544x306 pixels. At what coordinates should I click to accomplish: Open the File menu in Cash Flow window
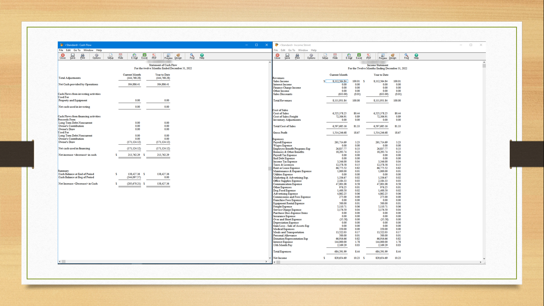[61, 50]
